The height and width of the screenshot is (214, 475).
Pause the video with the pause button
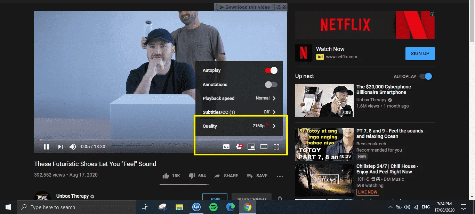46,147
